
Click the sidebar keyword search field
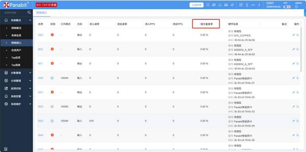click(x=15, y=13)
